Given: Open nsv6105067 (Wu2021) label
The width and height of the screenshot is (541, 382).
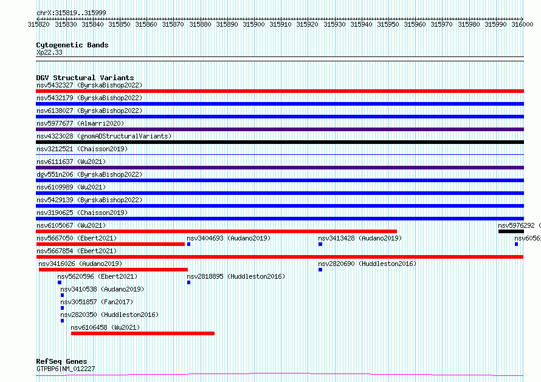Looking at the screenshot, I should click(71, 225).
